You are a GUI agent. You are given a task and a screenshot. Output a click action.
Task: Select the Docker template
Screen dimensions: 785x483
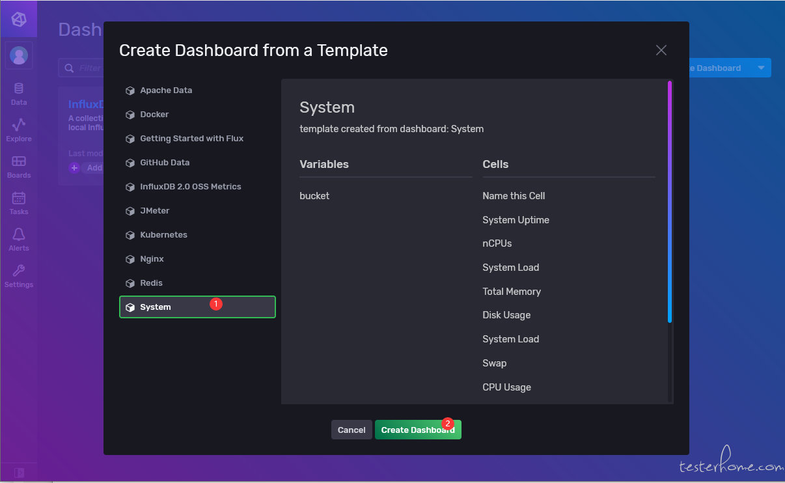pos(197,115)
